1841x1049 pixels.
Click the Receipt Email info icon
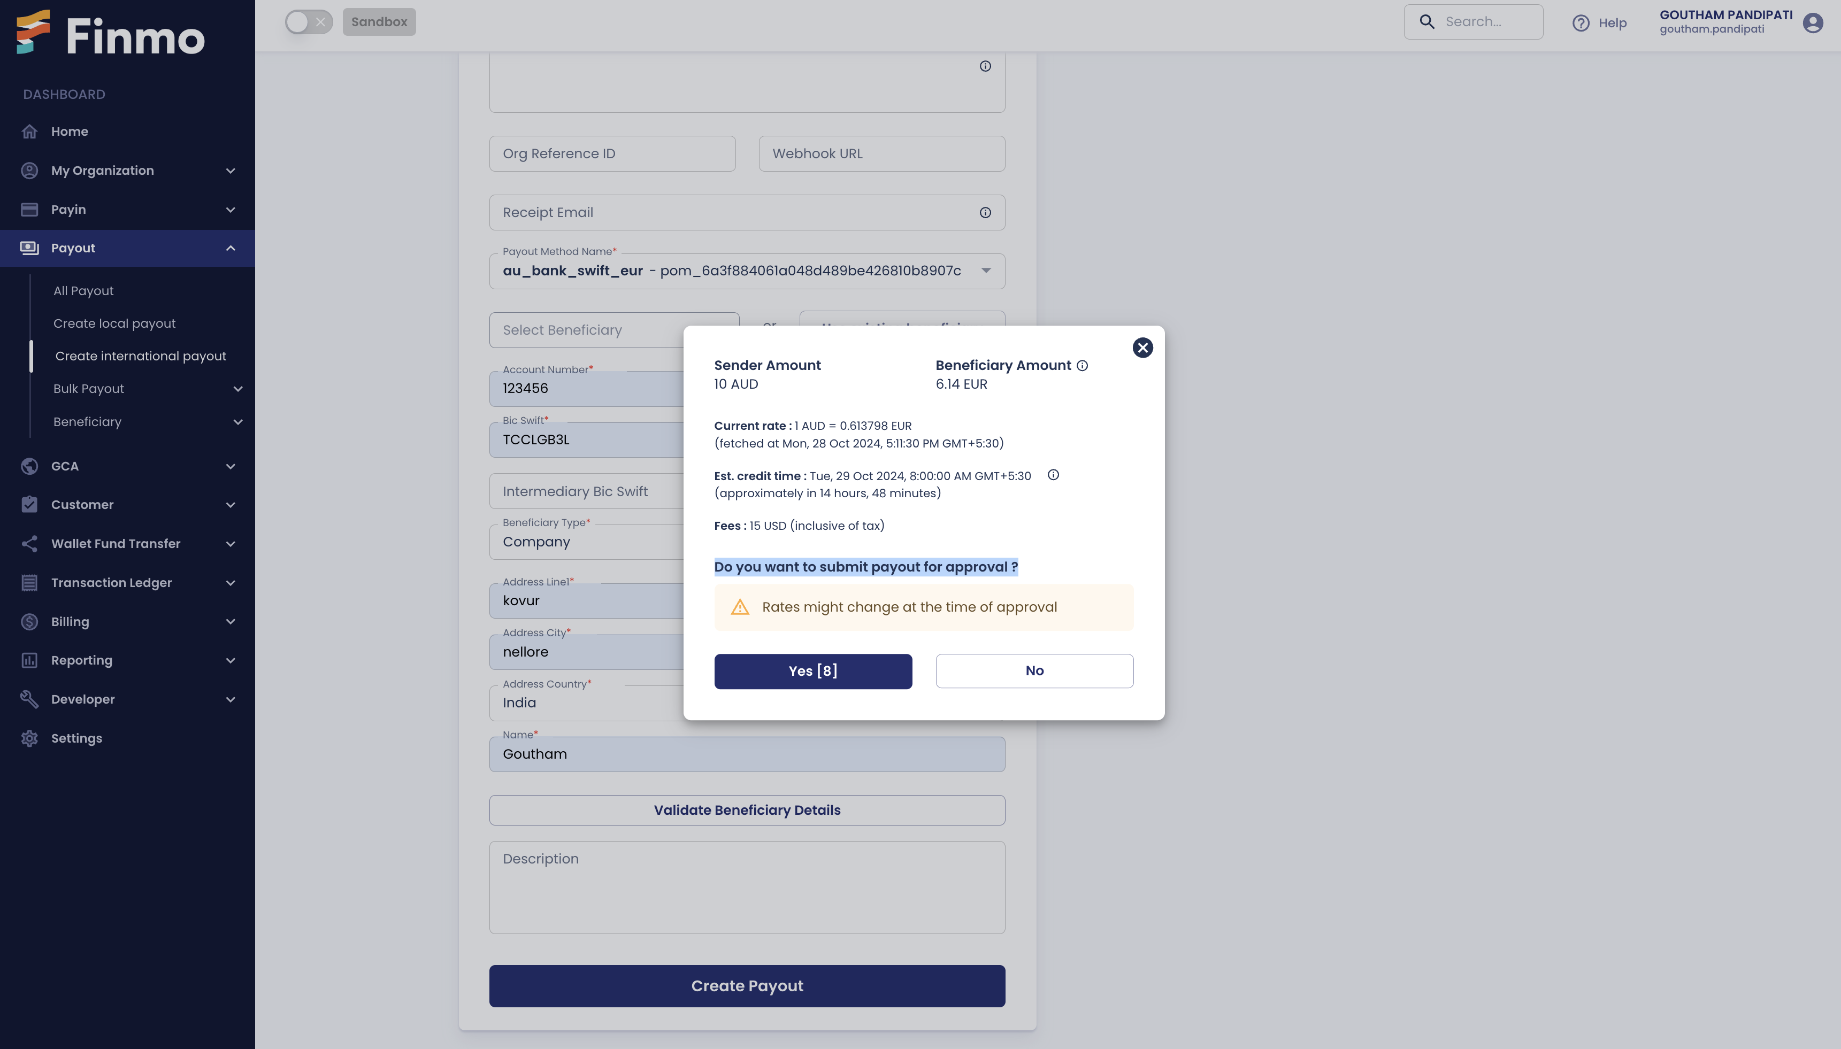[985, 212]
